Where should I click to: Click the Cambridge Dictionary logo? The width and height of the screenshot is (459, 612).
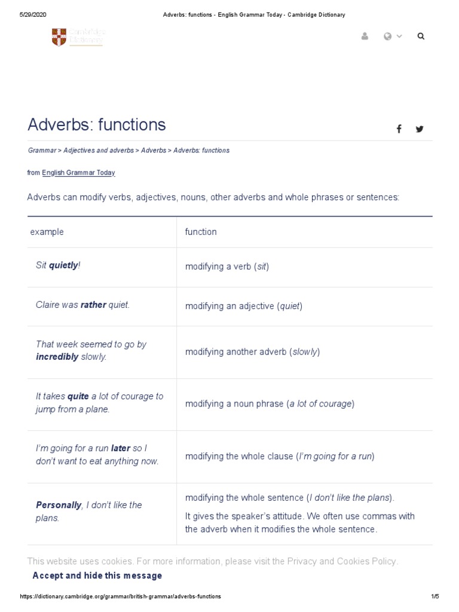[78, 37]
